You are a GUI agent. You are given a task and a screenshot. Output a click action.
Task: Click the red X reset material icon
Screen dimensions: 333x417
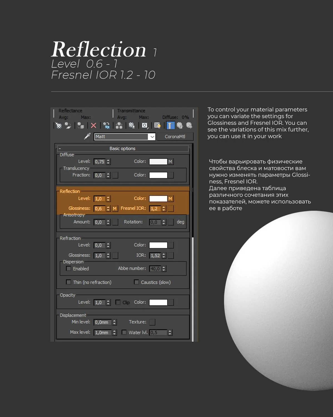pos(94,125)
